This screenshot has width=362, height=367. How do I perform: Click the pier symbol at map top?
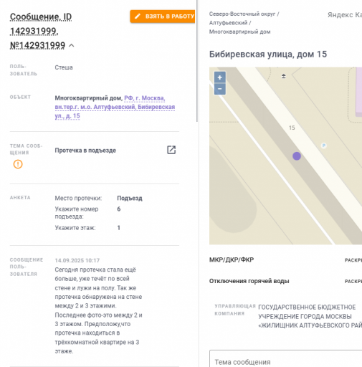(x=284, y=76)
